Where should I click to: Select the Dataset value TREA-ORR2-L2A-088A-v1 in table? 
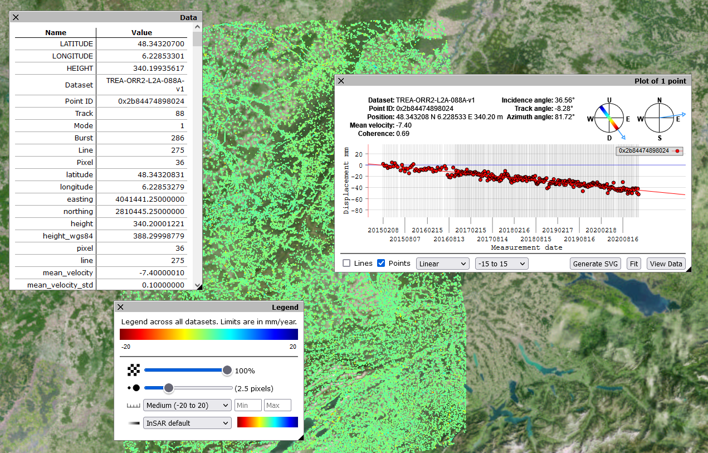click(145, 85)
